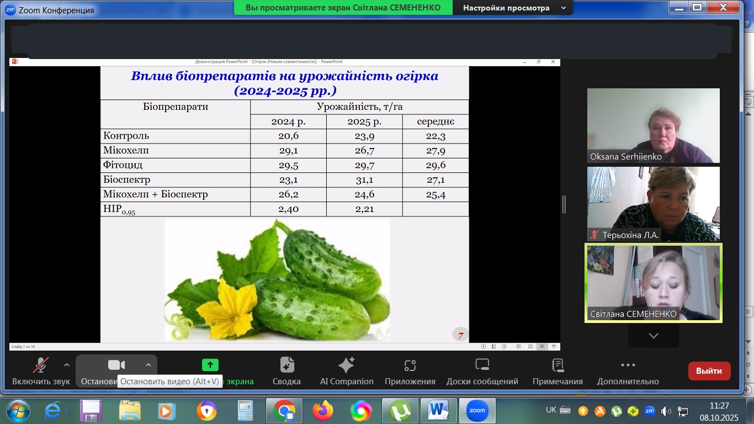Viewport: 754px width, 424px height.
Task: Select Oksana Serhiienko's video thumbnail
Action: click(653, 125)
